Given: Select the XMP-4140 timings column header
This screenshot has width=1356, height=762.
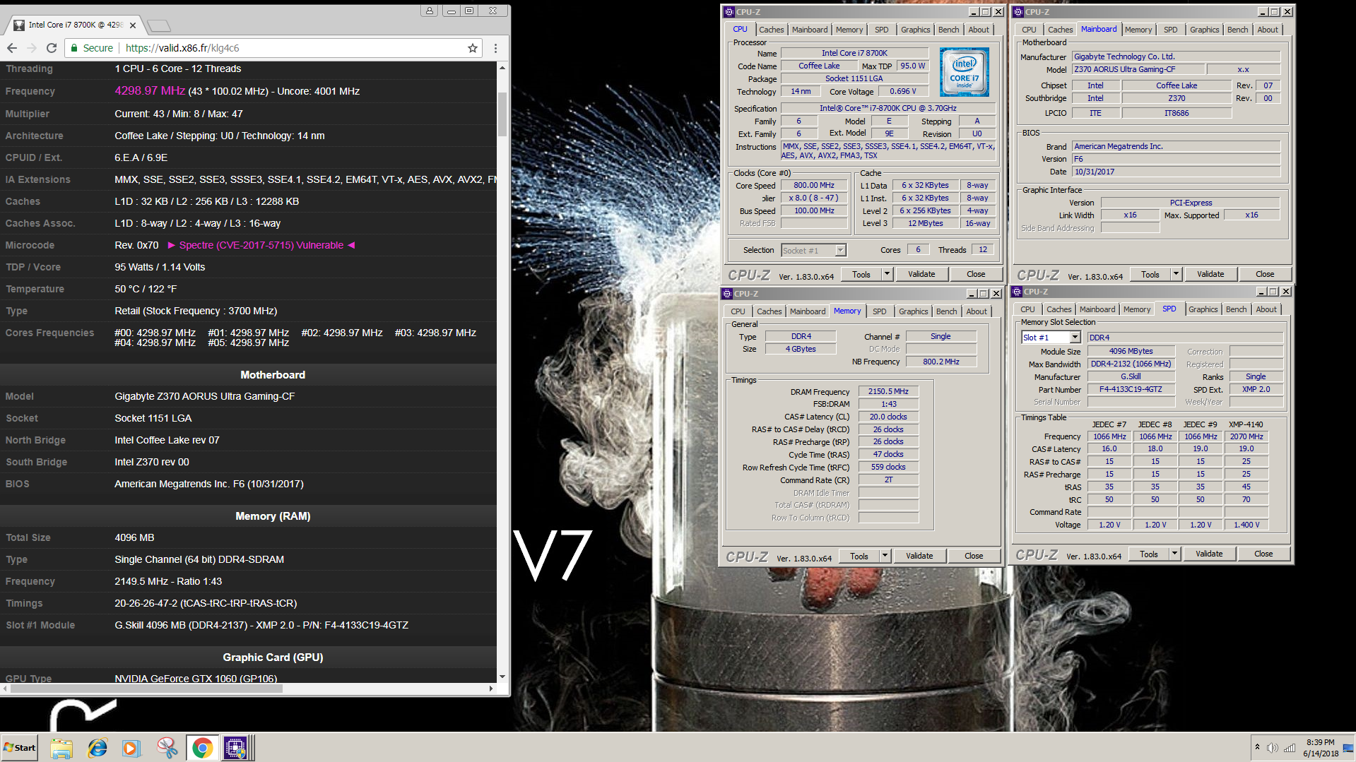Looking at the screenshot, I should click(1245, 424).
